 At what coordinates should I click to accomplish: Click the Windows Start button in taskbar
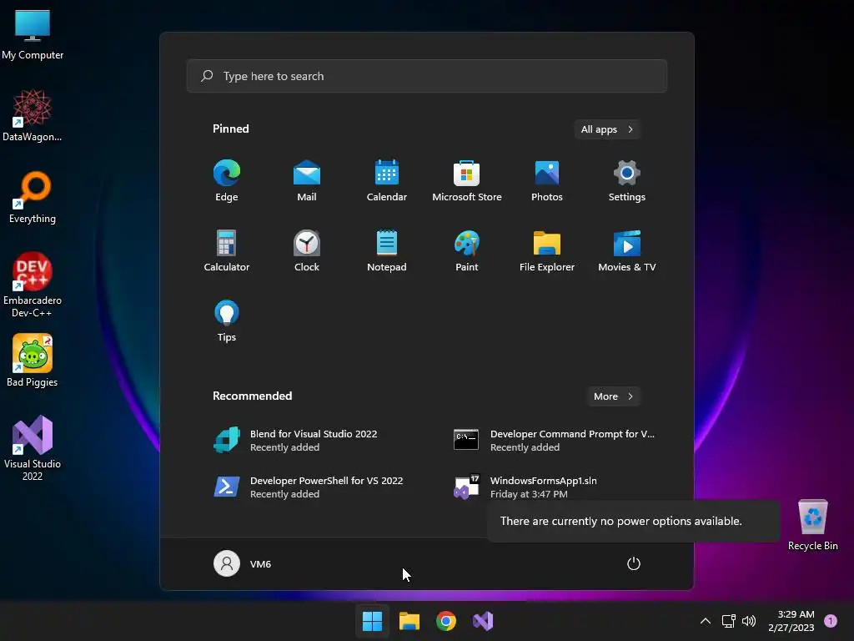[x=373, y=621]
